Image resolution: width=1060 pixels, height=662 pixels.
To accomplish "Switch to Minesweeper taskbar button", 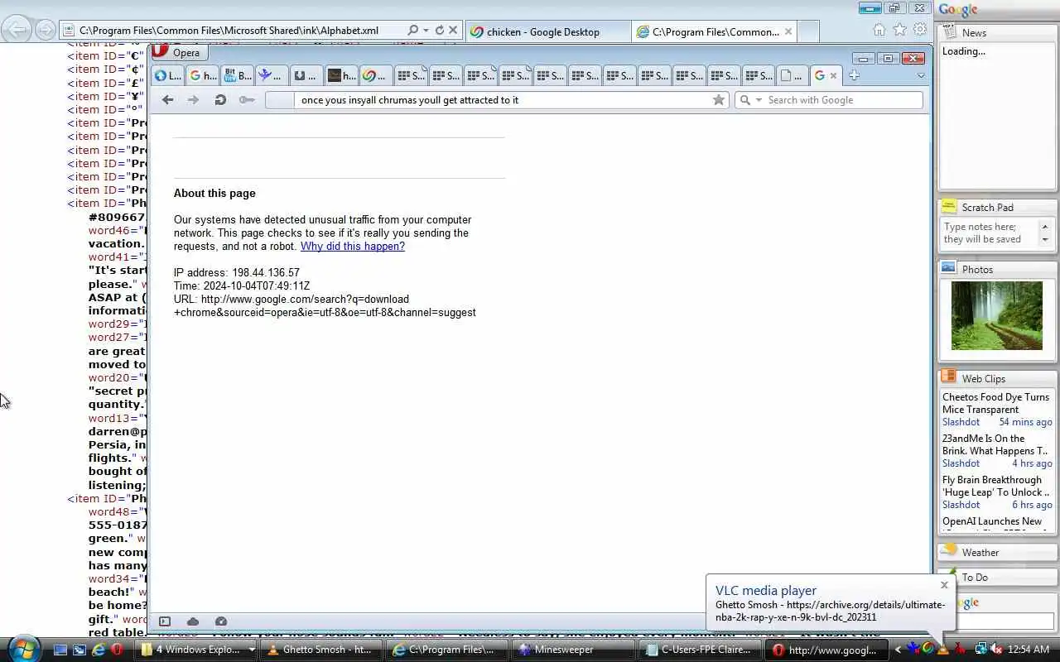I will [572, 650].
